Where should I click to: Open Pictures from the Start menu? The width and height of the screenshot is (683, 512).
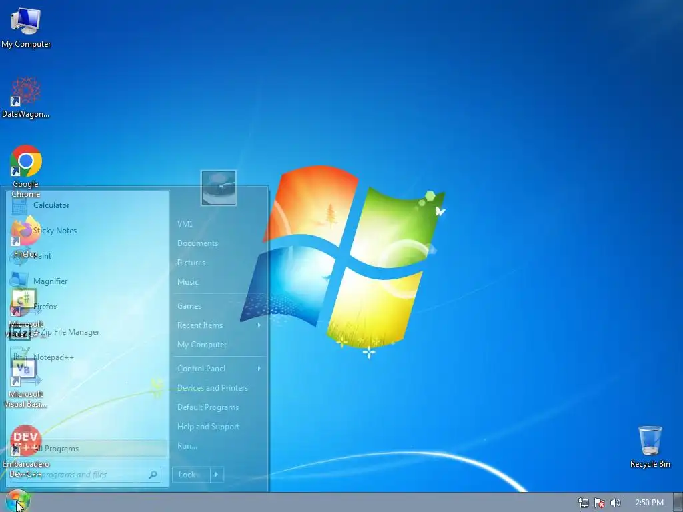[191, 263]
